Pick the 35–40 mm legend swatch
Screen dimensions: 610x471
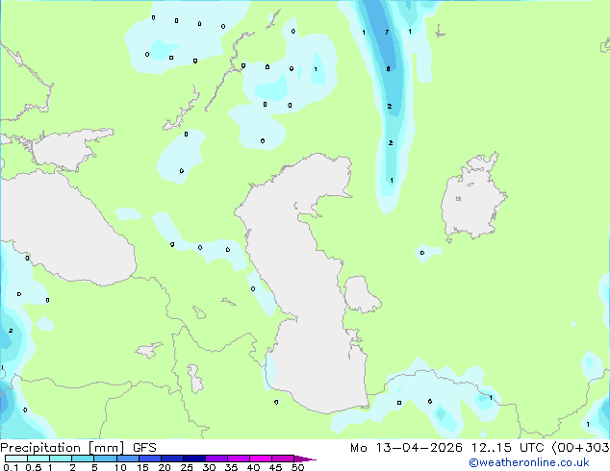tap(238, 459)
